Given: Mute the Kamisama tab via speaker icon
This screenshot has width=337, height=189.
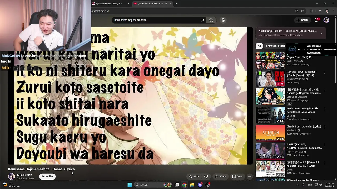Looking at the screenshot, I should 166,4.
